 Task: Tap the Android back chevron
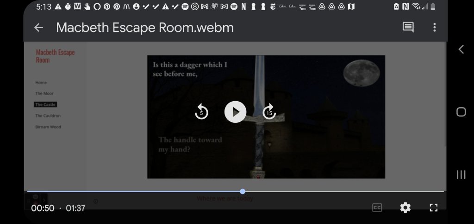point(461,49)
